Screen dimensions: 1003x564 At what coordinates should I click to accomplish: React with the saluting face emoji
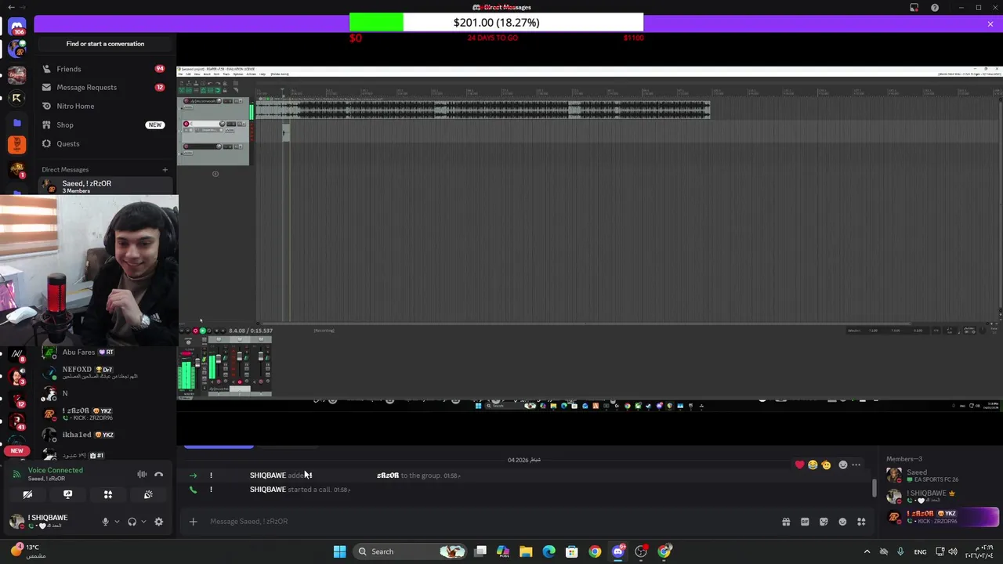826,465
